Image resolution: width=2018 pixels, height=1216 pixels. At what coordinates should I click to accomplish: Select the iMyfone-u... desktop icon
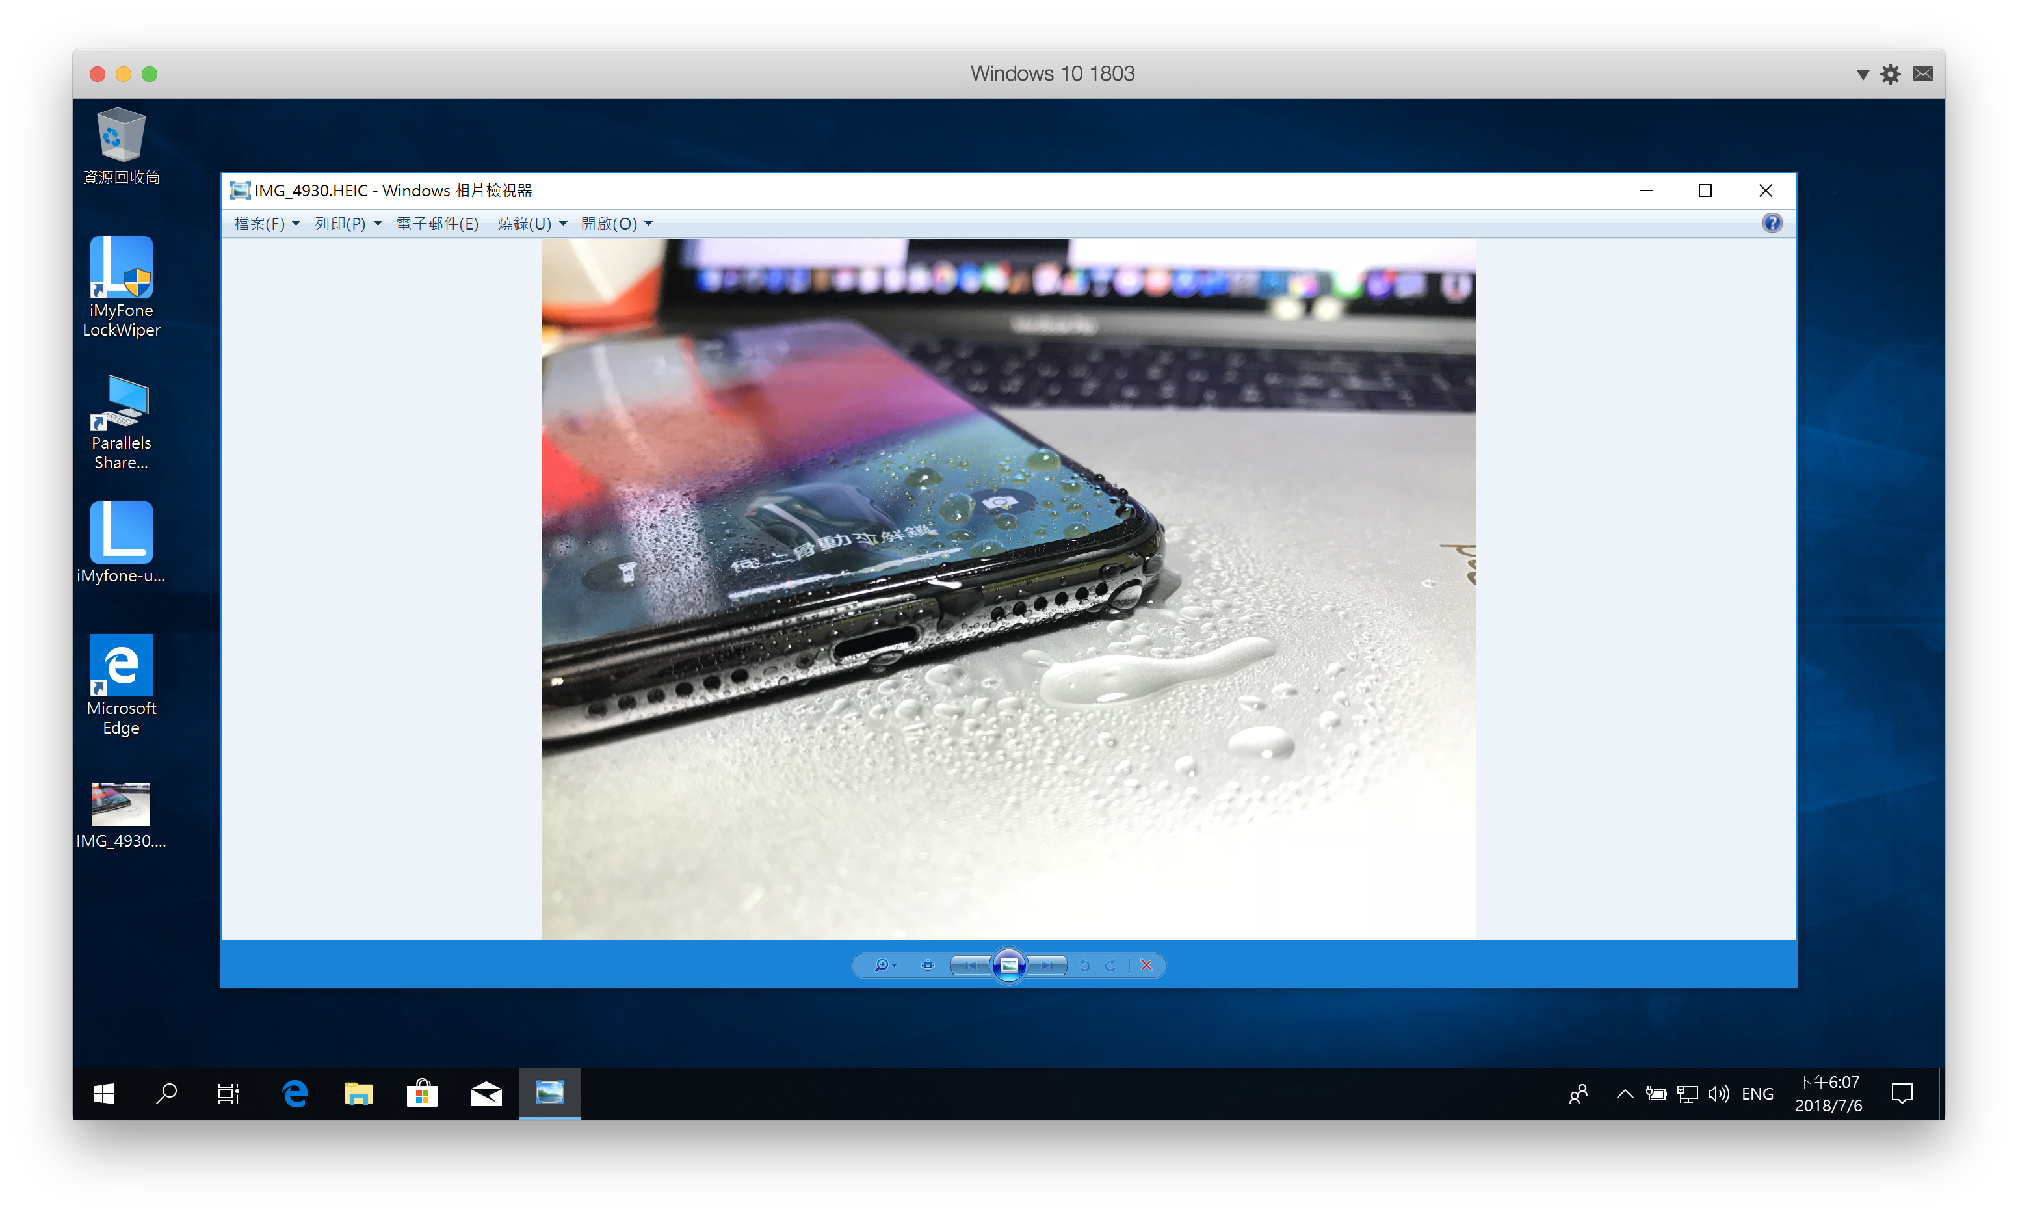tap(121, 542)
